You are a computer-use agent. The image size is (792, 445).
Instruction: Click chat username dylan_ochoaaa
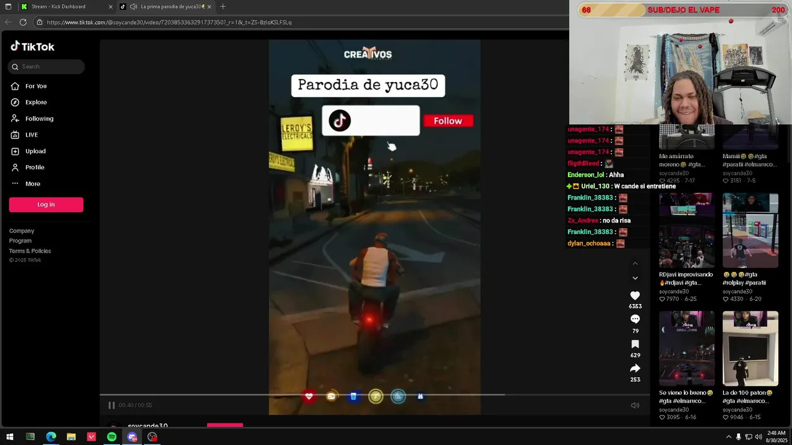coord(589,244)
